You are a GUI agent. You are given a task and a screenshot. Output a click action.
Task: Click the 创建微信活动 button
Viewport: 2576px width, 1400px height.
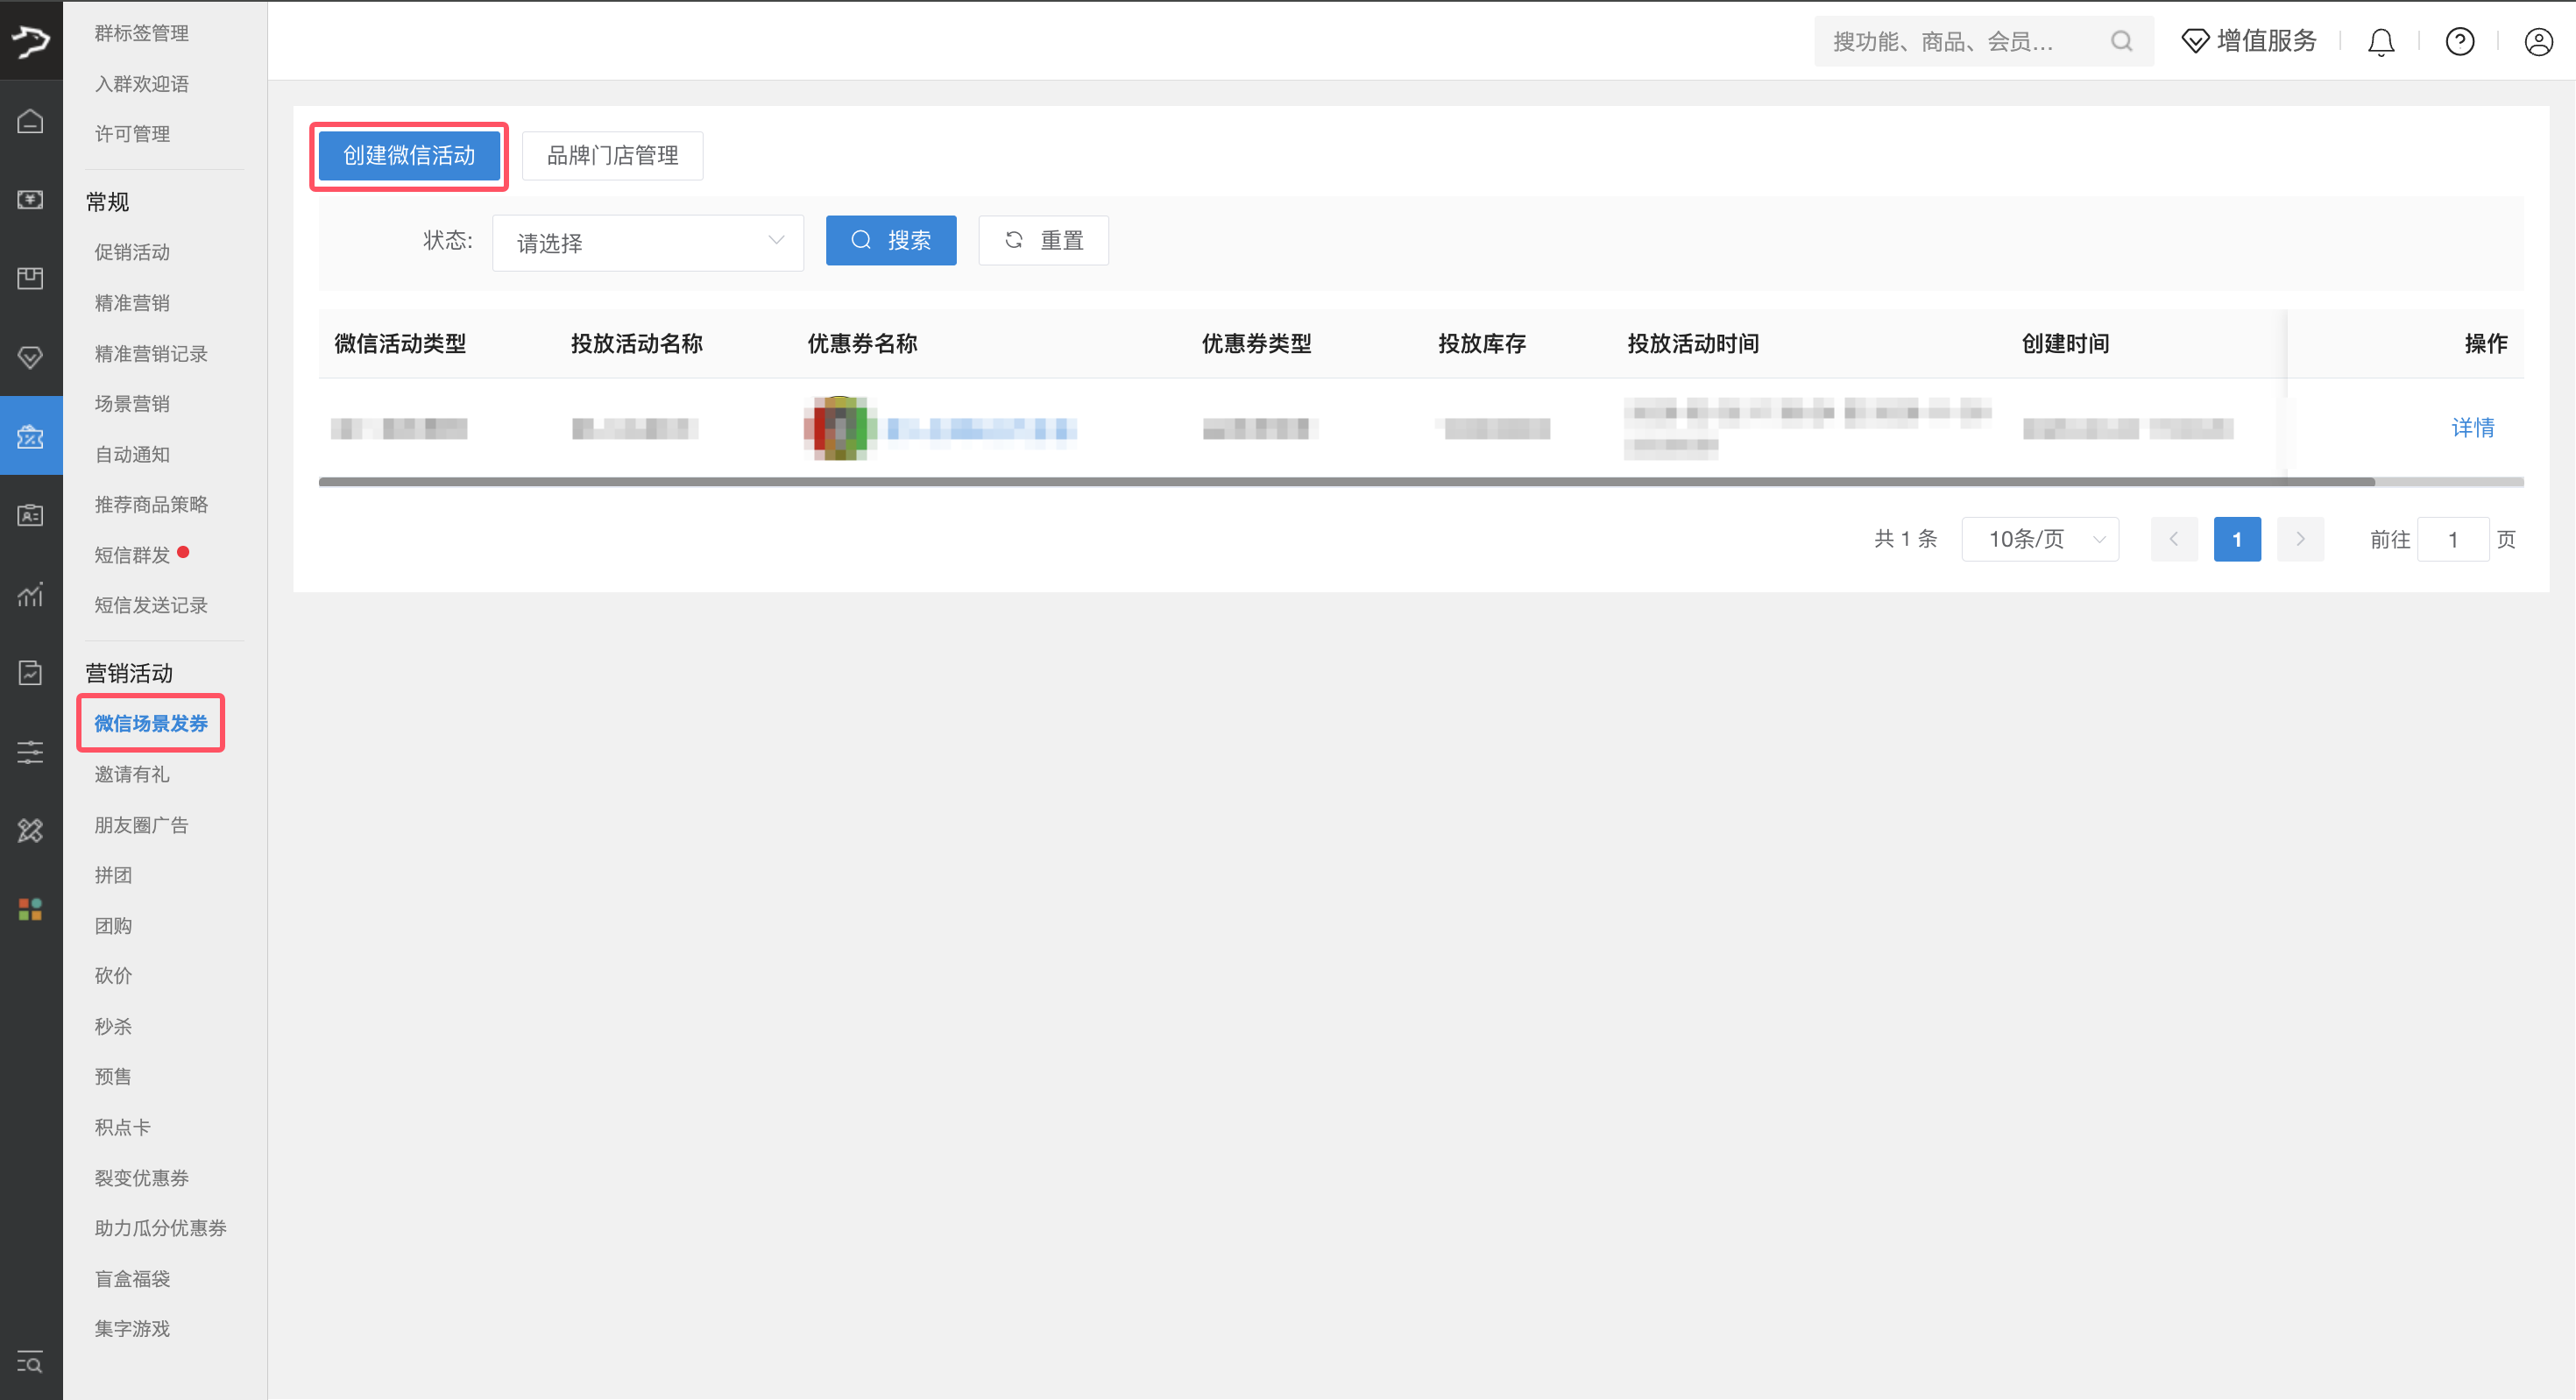409,156
